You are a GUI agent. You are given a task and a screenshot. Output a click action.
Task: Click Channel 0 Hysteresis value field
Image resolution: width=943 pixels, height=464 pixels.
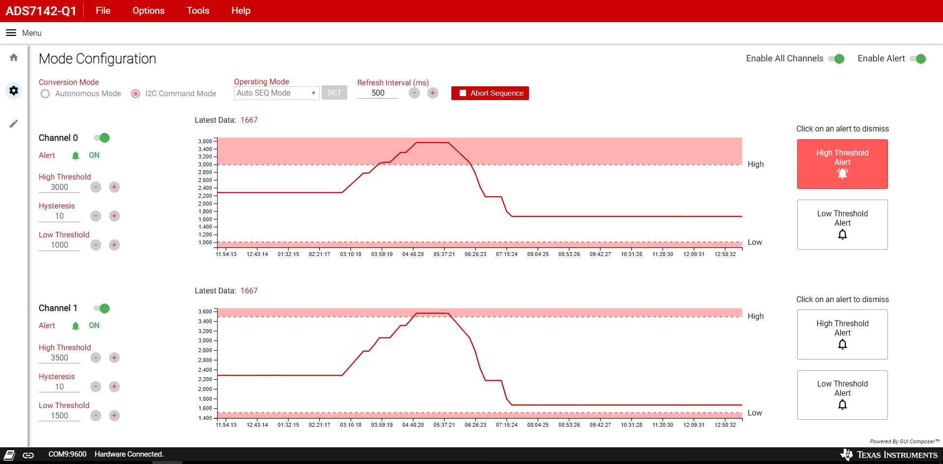point(59,216)
